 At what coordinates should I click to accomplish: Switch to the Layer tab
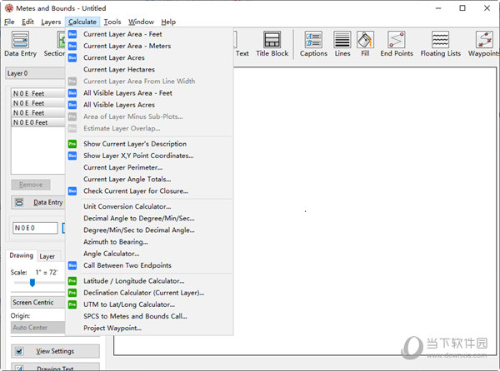[x=47, y=256]
